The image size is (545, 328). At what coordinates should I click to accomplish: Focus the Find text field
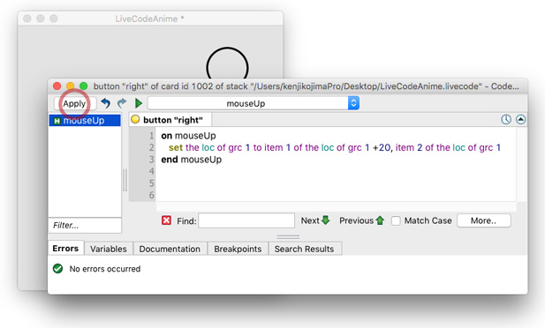(x=246, y=220)
